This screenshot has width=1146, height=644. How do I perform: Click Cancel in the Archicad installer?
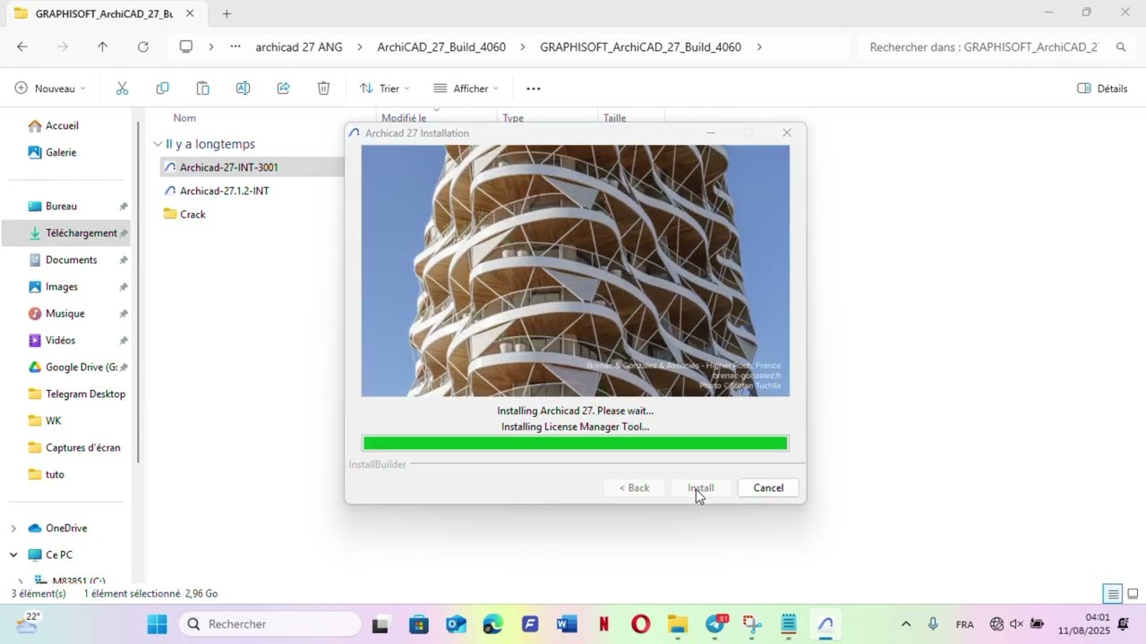(x=768, y=487)
